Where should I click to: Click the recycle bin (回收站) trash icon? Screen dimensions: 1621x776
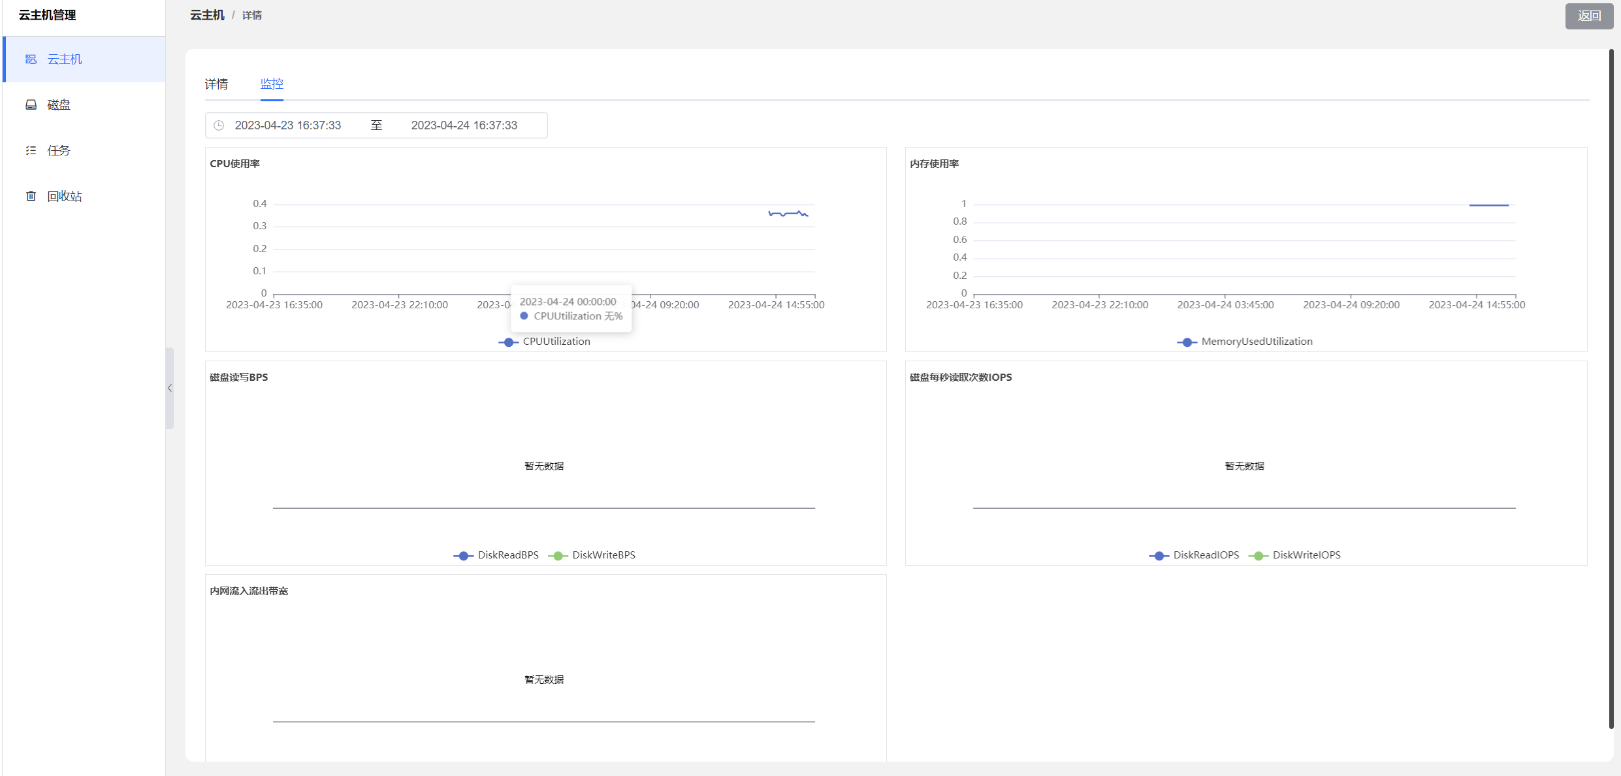point(31,197)
